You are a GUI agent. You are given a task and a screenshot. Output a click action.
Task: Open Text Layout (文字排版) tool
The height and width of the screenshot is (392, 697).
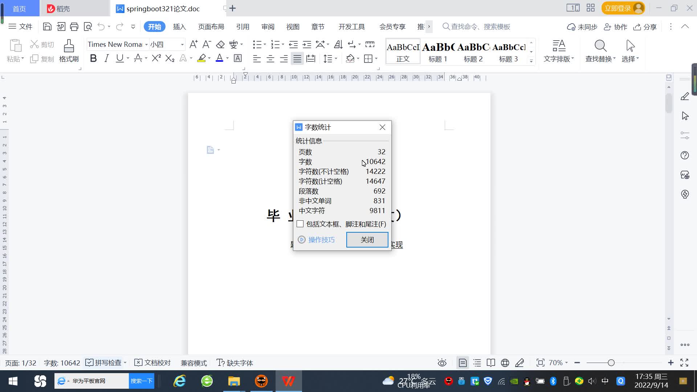click(x=559, y=51)
